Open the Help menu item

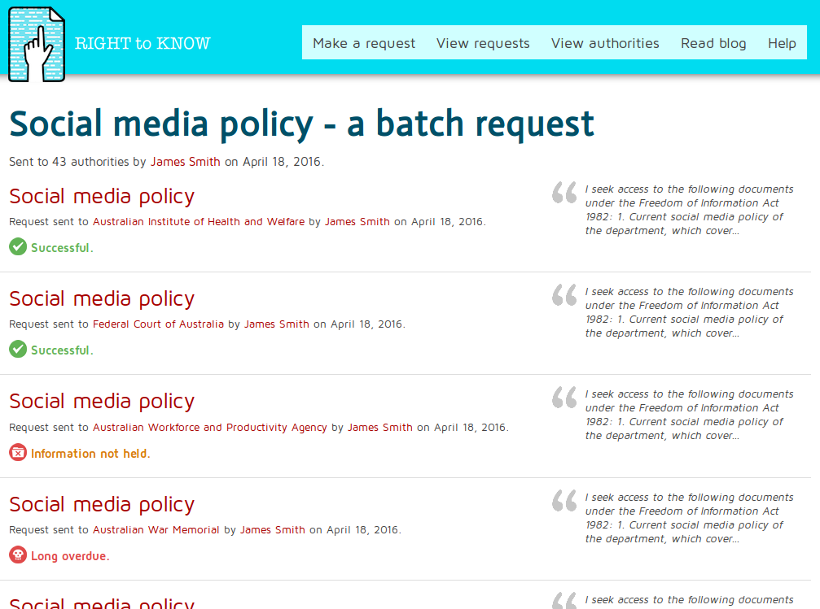(782, 43)
